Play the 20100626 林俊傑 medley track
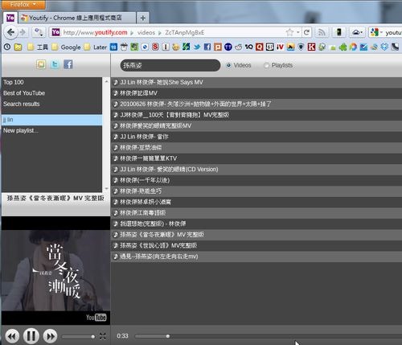The height and width of the screenshot is (345, 402). click(x=256, y=104)
